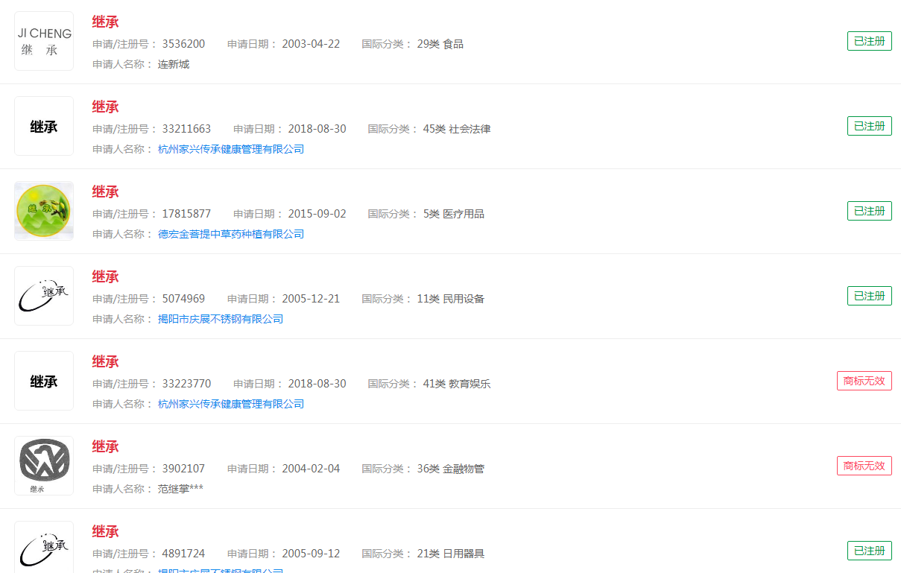Image resolution: width=901 pixels, height=573 pixels.
Task: Open applicant 揭阳市庆晟不锈钢有限公司 in the 11类 entry
Action: coord(221,319)
